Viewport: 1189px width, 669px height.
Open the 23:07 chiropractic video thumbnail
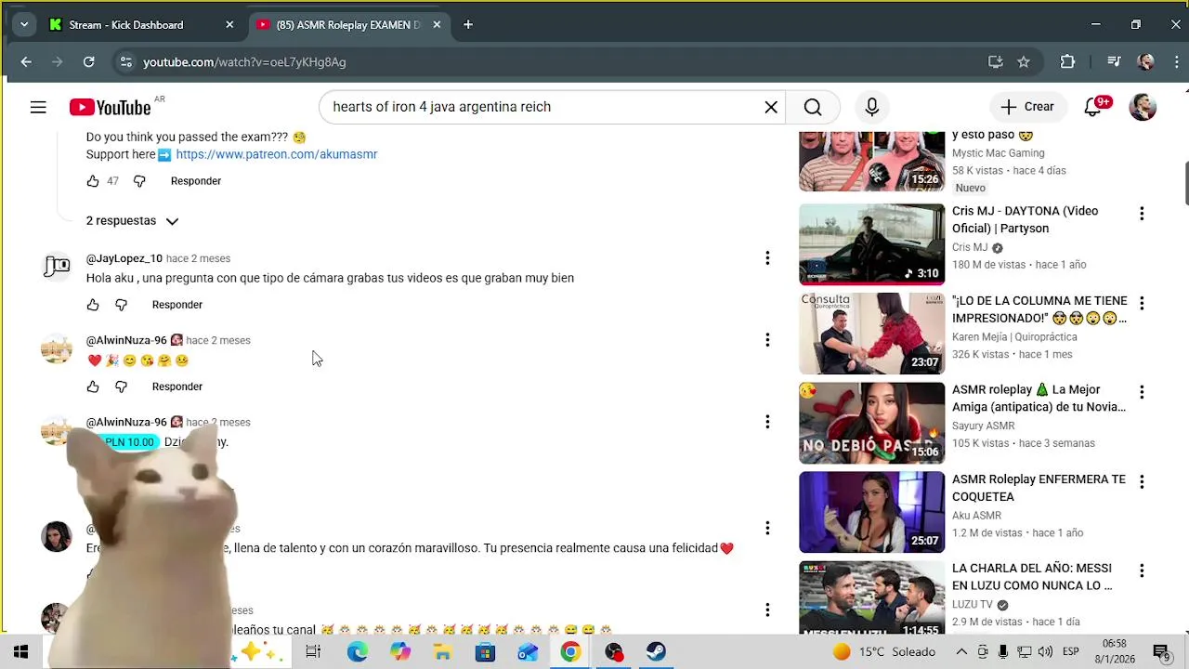click(871, 334)
